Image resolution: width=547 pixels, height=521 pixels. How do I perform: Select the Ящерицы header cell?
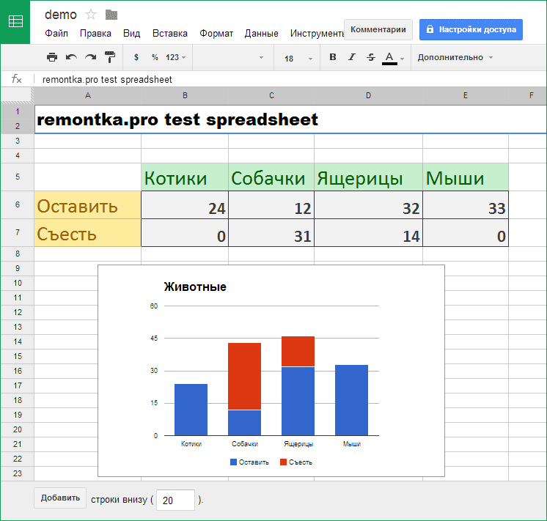pos(368,177)
